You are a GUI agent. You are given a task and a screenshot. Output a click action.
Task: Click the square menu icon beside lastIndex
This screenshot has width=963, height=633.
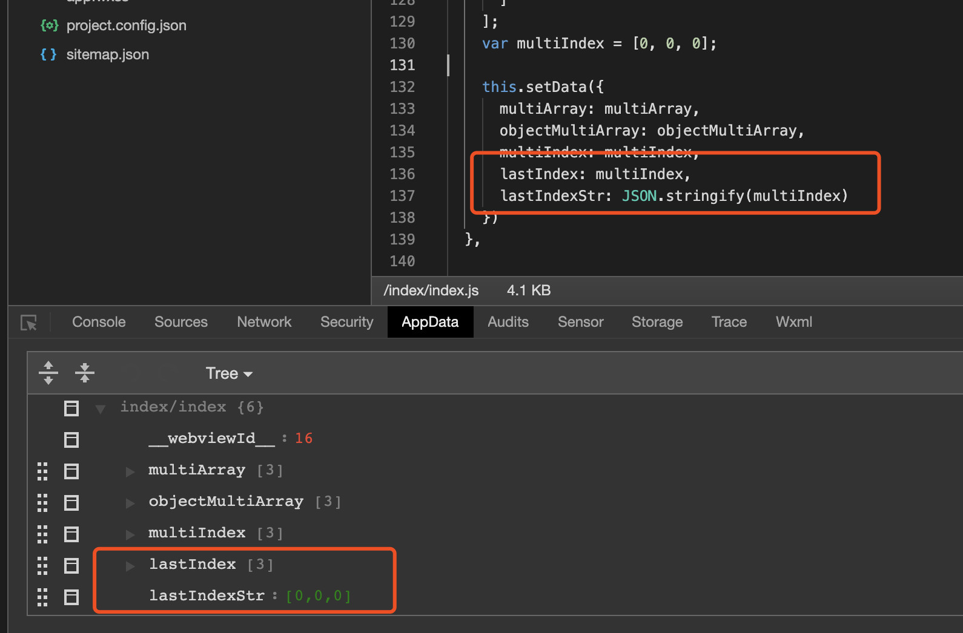pyautogui.click(x=71, y=566)
